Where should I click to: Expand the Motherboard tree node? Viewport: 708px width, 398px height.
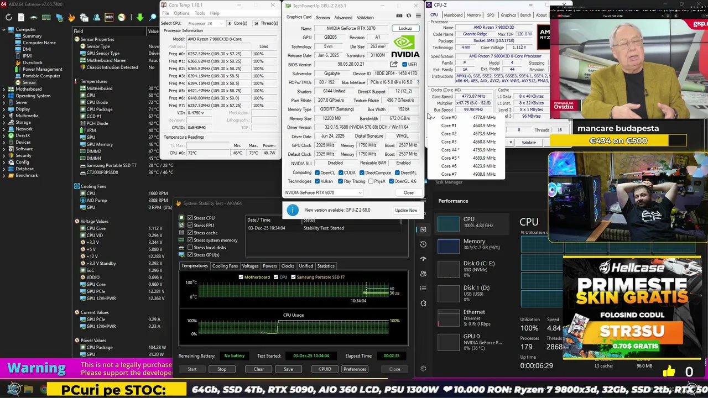4,89
